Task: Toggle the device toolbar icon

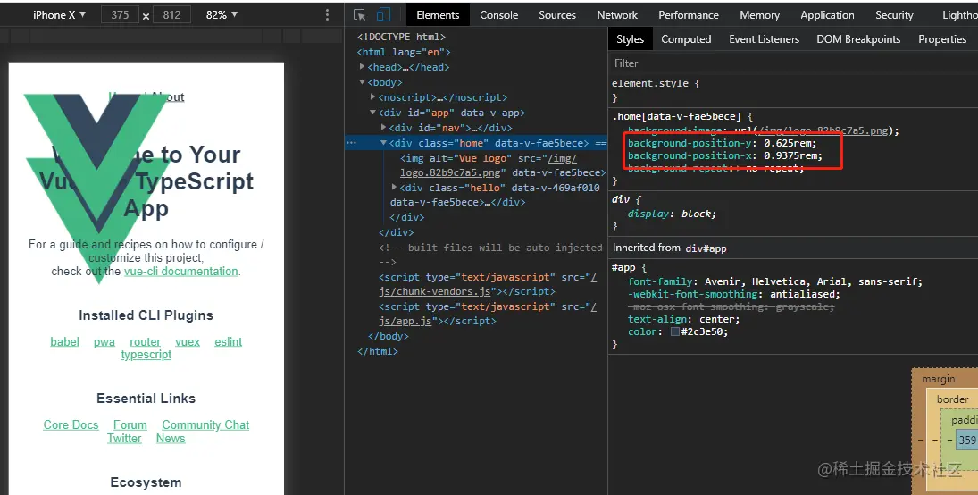Action: pos(383,15)
